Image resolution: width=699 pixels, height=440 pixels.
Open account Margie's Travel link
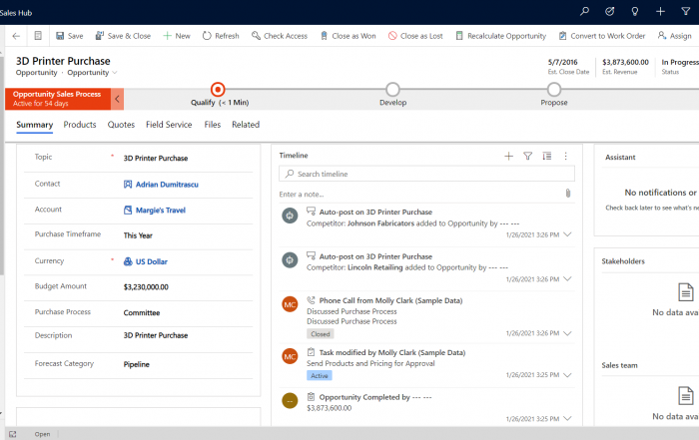161,211
